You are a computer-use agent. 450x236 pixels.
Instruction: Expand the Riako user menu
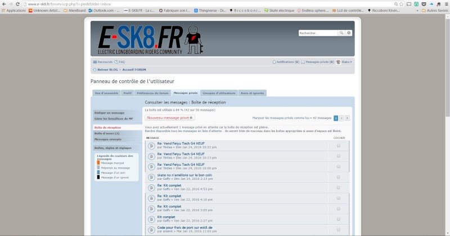pyautogui.click(x=344, y=62)
